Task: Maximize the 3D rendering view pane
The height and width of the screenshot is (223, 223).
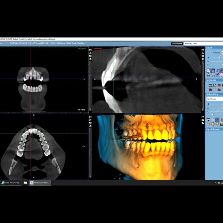Action: click(202, 117)
